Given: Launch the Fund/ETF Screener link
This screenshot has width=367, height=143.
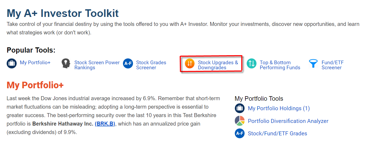Looking at the screenshot, I should (333, 65).
